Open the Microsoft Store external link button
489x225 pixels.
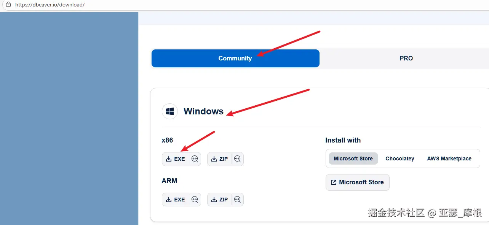point(358,182)
